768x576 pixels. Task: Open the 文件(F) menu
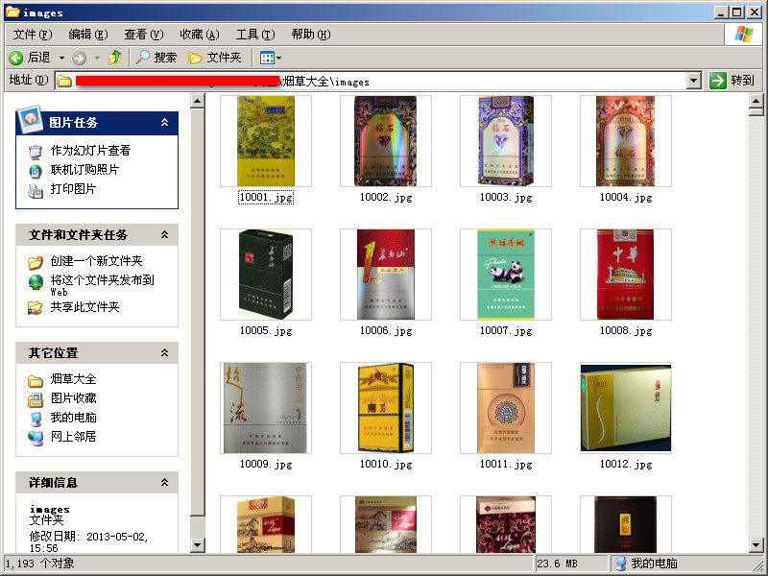point(33,35)
